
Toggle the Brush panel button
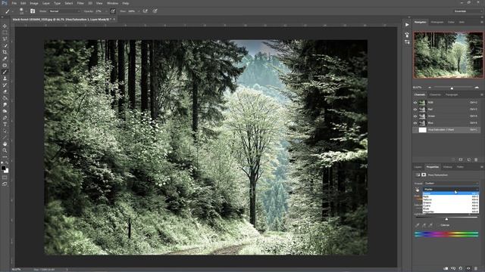point(33,11)
